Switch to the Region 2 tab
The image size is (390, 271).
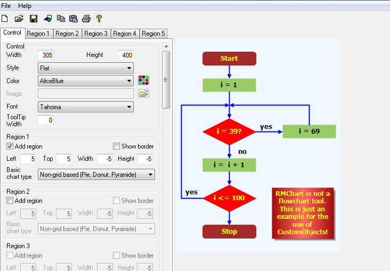(67, 34)
